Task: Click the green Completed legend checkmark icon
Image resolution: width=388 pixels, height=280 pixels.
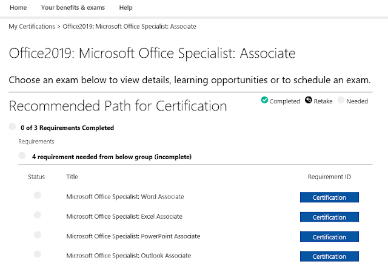Action: (x=264, y=100)
